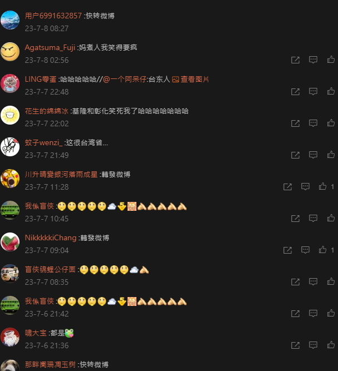
Task: Like 嘯大宝's comment
Action: pos(331,345)
